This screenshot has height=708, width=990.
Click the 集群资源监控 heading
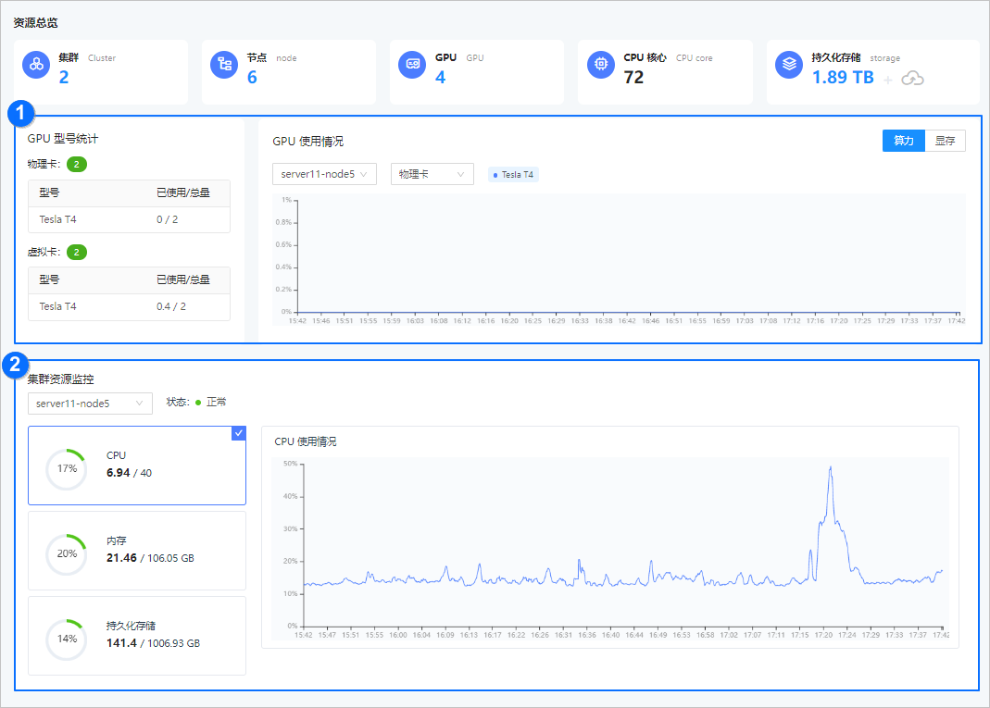click(x=60, y=379)
